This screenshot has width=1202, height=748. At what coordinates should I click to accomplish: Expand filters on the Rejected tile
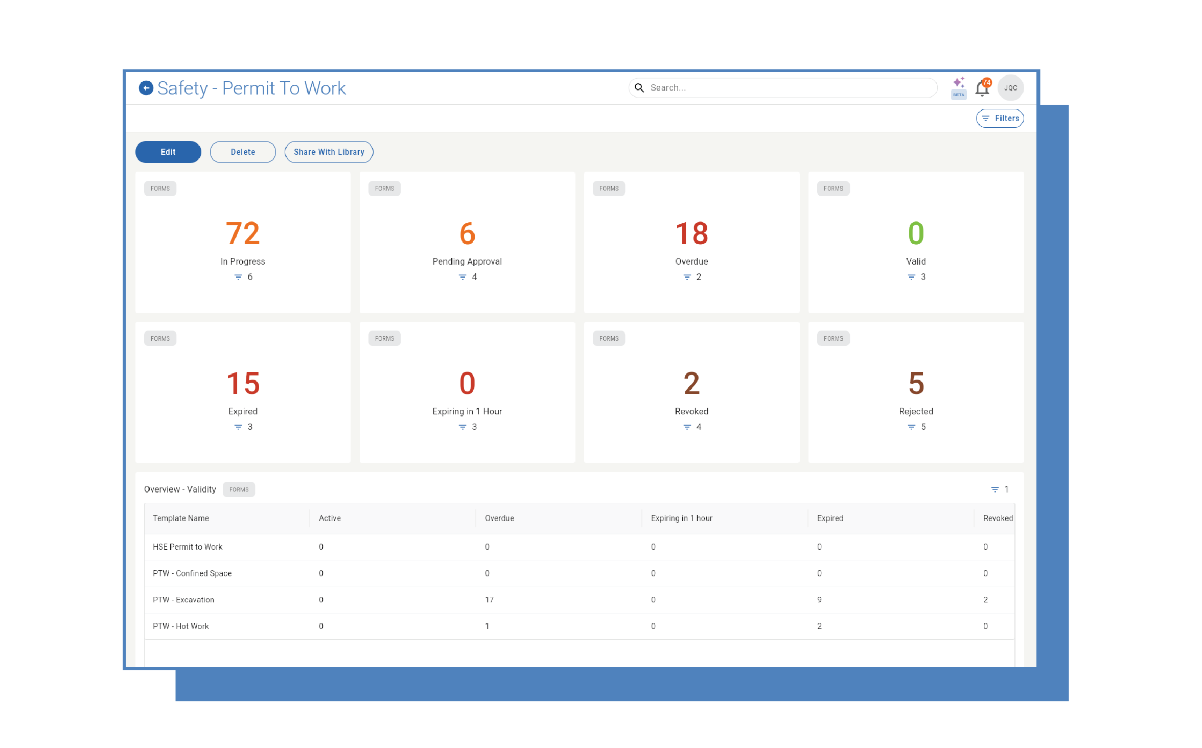pyautogui.click(x=911, y=427)
